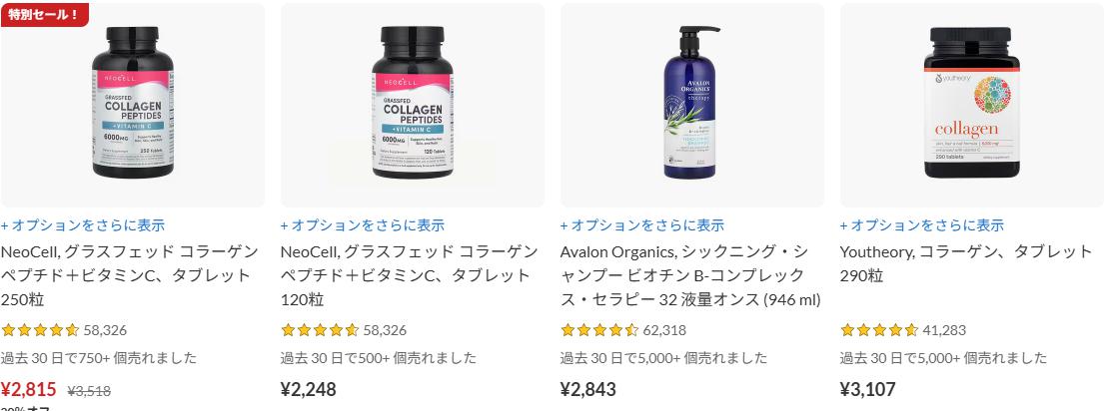
Task: Click star rating of Avalon Organics shampoo
Action: [599, 330]
